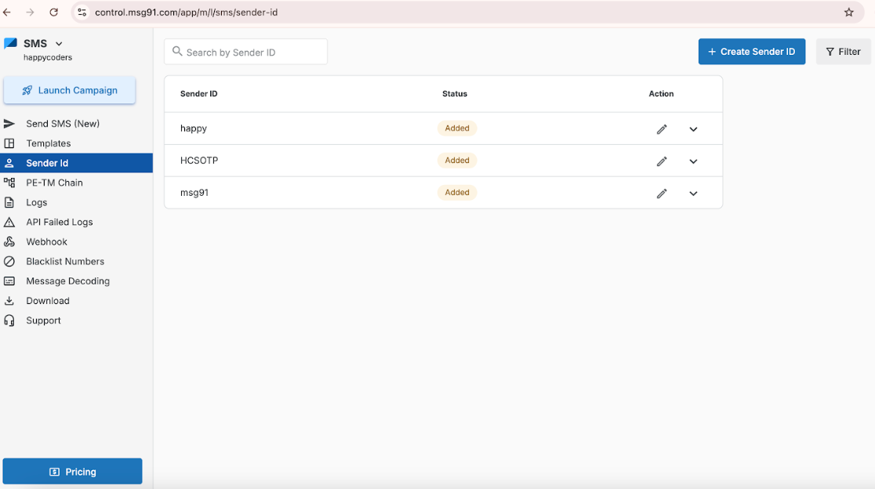Open Send SMS (New) menu item
The width and height of the screenshot is (875, 489).
pyautogui.click(x=77, y=124)
